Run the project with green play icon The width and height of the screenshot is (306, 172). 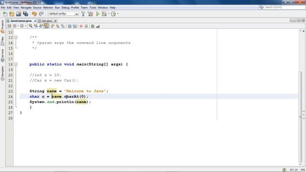(x=98, y=14)
